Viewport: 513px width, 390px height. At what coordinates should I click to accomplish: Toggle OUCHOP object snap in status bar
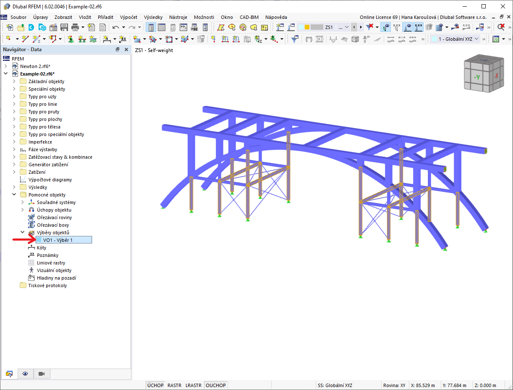pyautogui.click(x=216, y=385)
